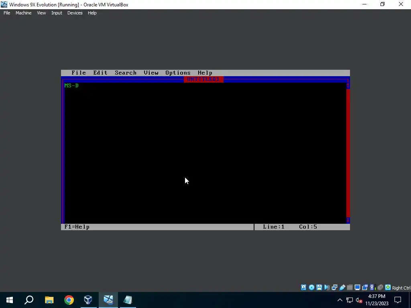Open the MS-DOS editor View menu
The image size is (411, 308).
click(151, 73)
